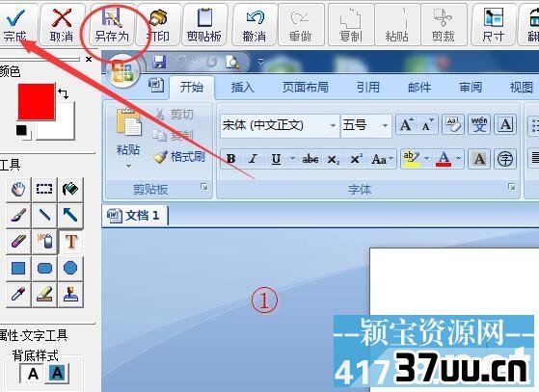This screenshot has width=539, height=392.
Task: Select the octagon shape tool
Action: (x=70, y=268)
